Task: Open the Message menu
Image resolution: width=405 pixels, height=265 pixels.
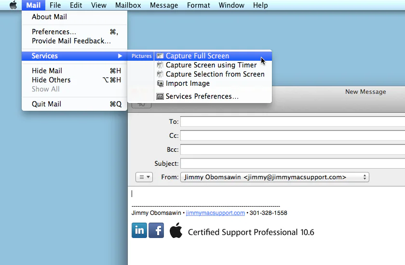Action: pyautogui.click(x=164, y=5)
